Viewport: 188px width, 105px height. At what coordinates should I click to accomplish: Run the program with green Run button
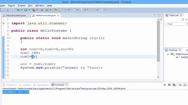point(26,10)
